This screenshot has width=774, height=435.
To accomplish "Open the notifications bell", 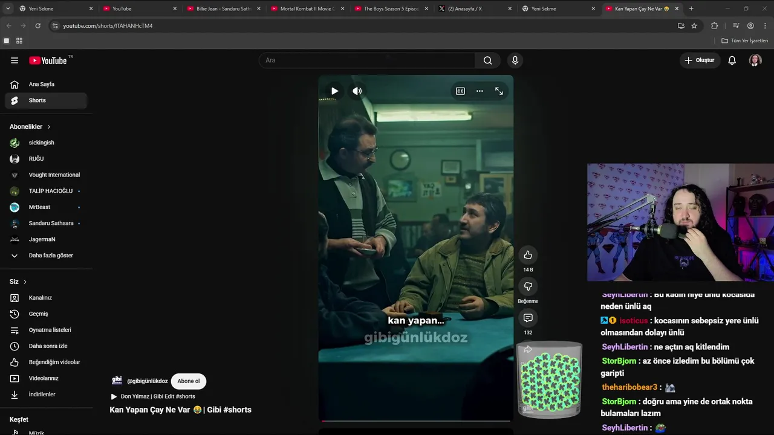I will coord(732,60).
